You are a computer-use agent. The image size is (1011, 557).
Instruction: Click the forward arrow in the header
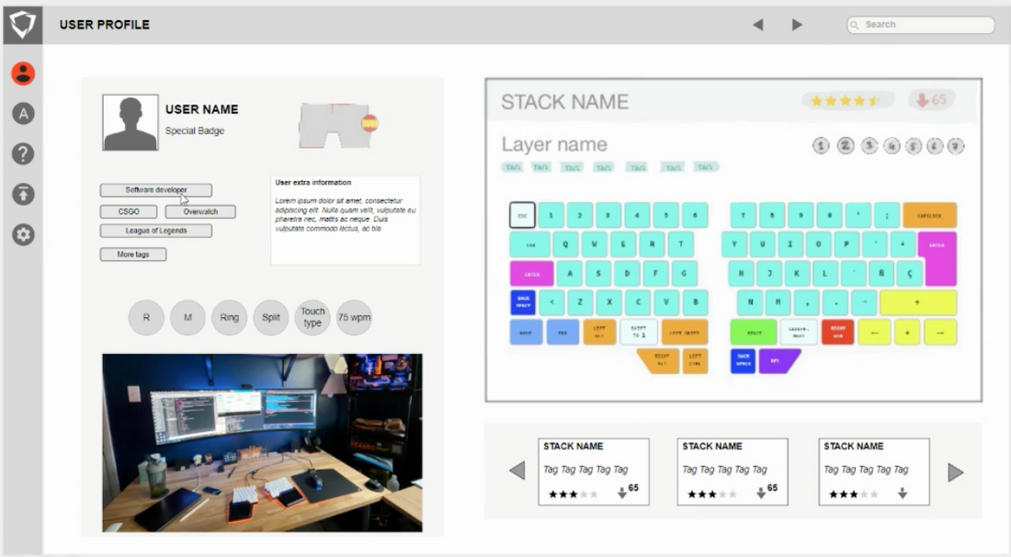point(797,25)
